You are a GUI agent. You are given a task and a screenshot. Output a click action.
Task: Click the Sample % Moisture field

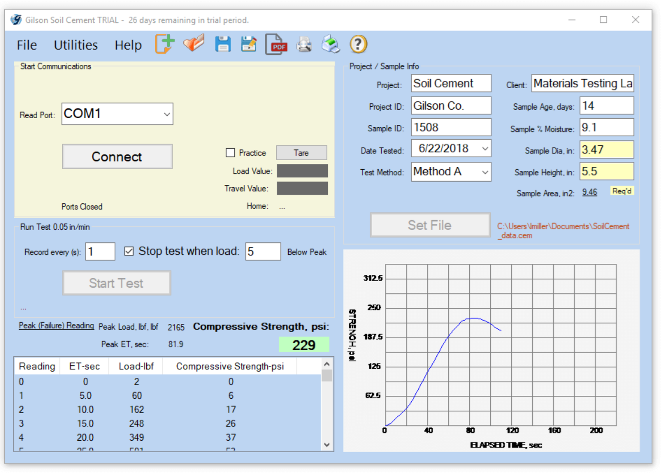coord(606,127)
